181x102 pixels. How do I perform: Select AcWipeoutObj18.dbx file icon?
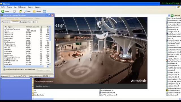click(x=167, y=41)
